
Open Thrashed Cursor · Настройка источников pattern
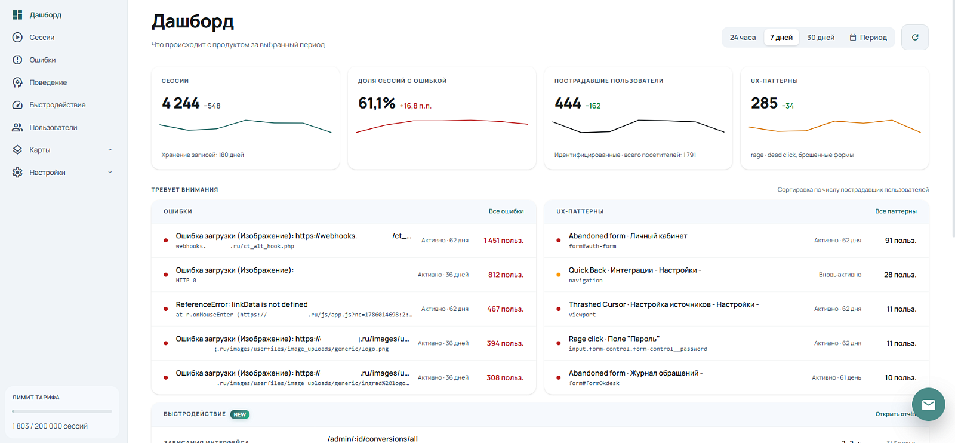[x=737, y=309]
